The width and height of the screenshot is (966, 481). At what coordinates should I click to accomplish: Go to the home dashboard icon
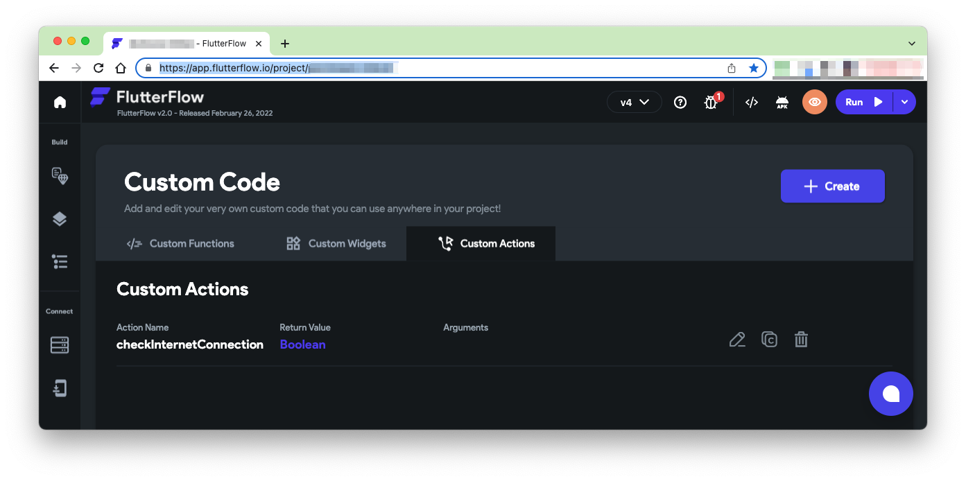coord(60,103)
